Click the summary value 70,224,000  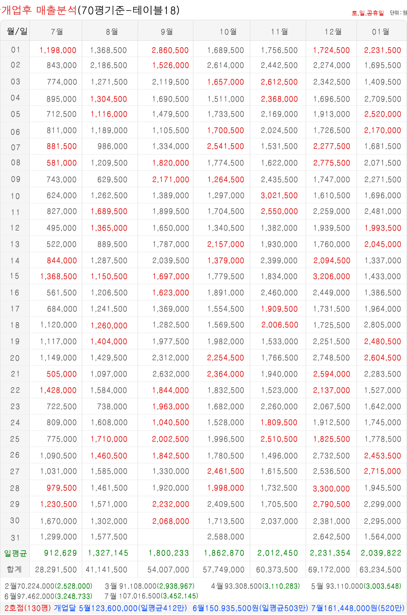(x=36, y=586)
